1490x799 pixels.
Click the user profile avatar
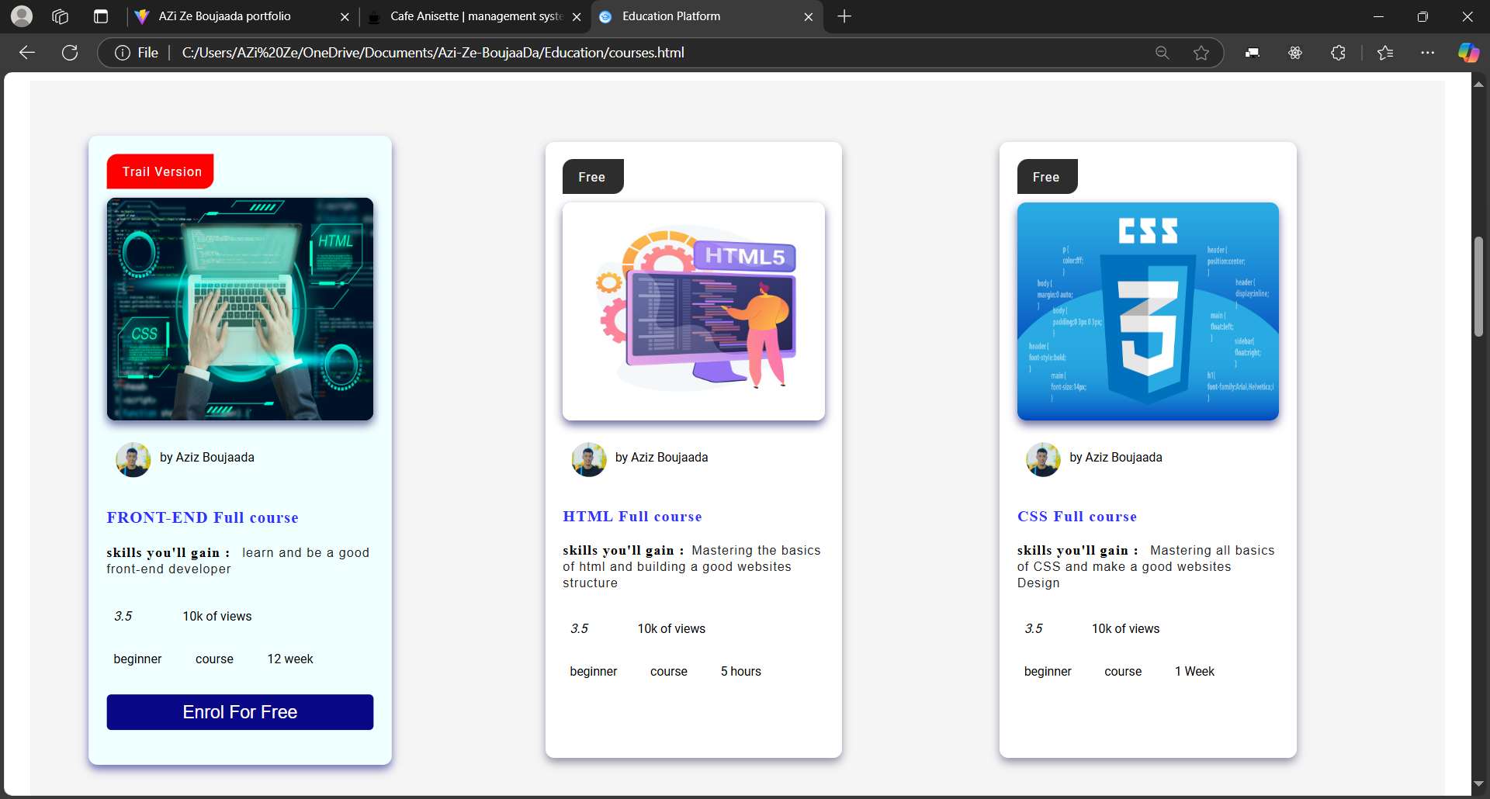(x=22, y=16)
